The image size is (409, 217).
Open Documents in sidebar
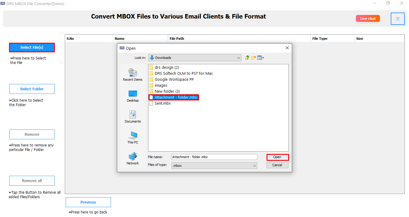[x=133, y=117]
